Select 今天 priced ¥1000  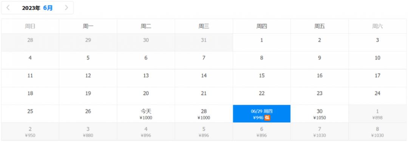(x=146, y=114)
